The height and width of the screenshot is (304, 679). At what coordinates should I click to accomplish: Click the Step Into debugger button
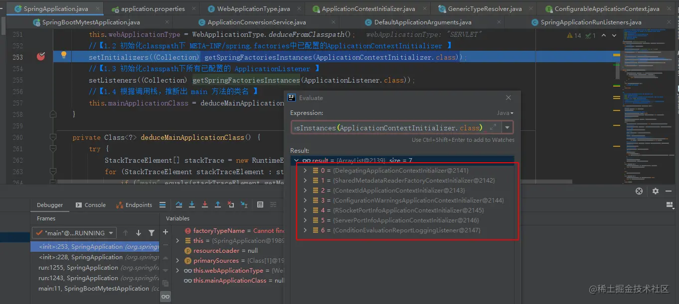click(192, 204)
